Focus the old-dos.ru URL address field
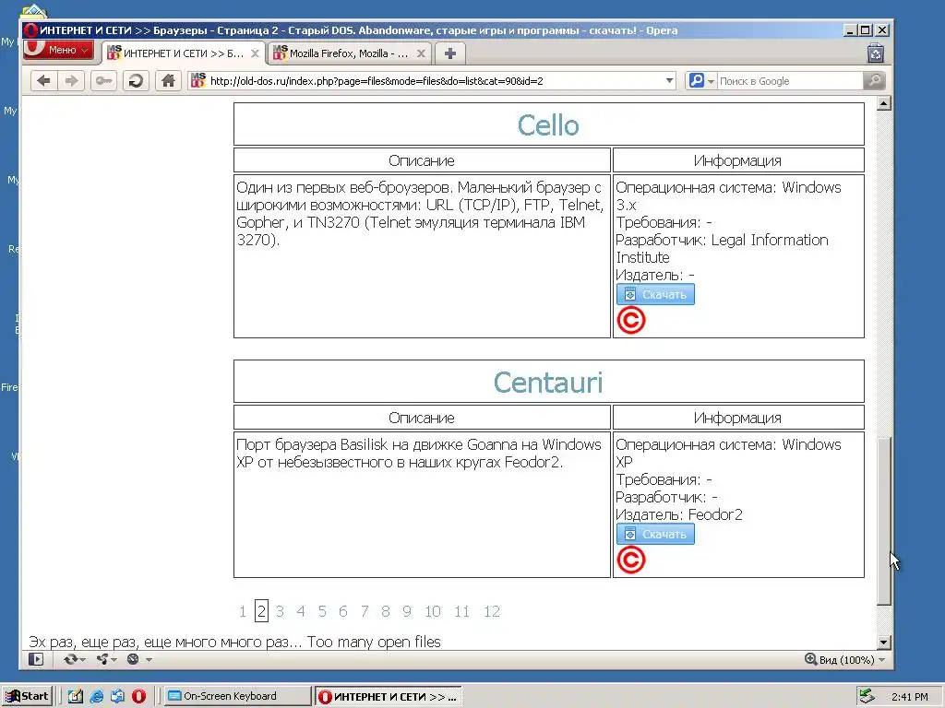The width and height of the screenshot is (945, 708). pos(433,81)
